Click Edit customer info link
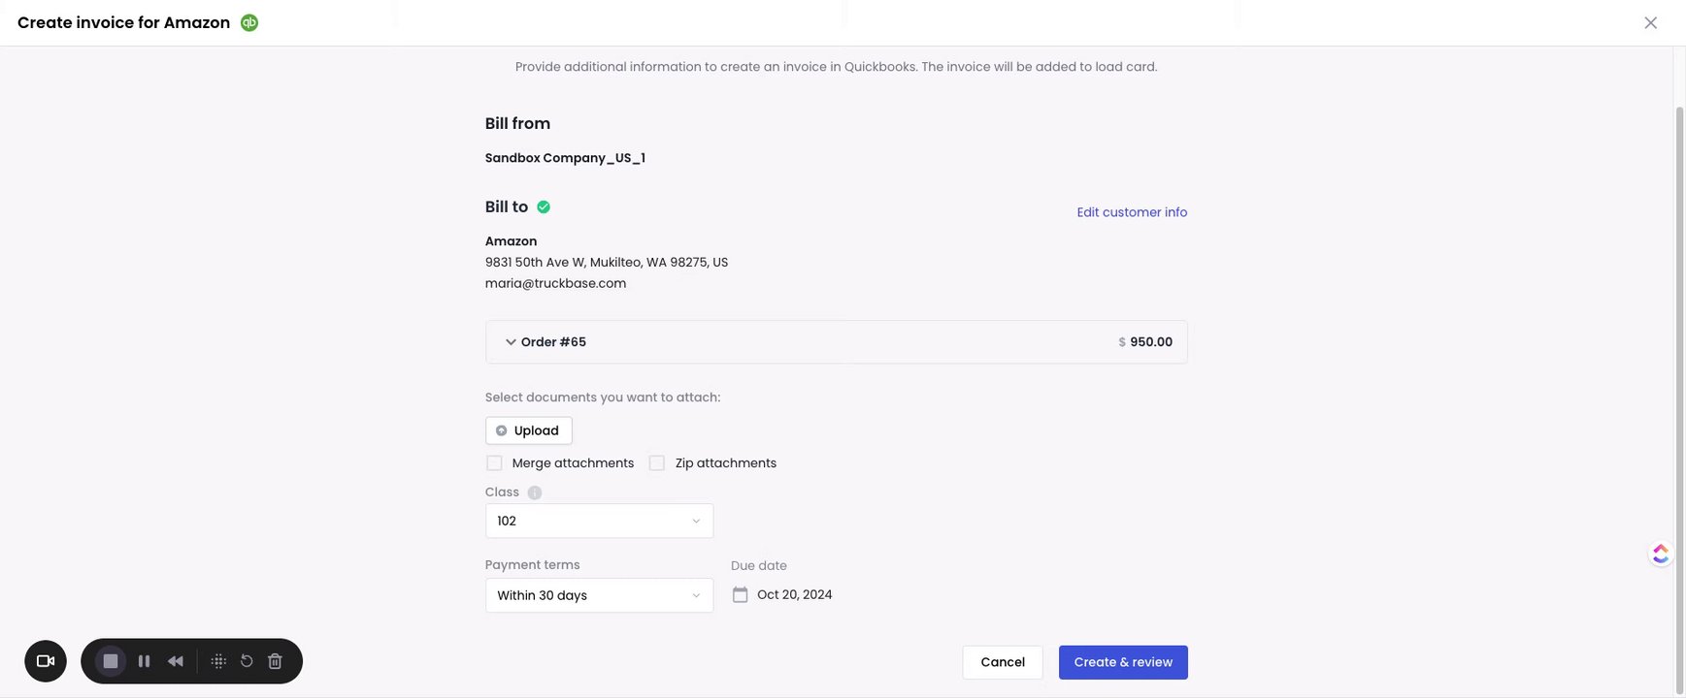The width and height of the screenshot is (1686, 698). (x=1132, y=212)
